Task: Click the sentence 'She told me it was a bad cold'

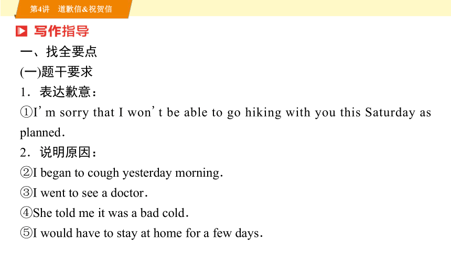Action: (x=111, y=213)
